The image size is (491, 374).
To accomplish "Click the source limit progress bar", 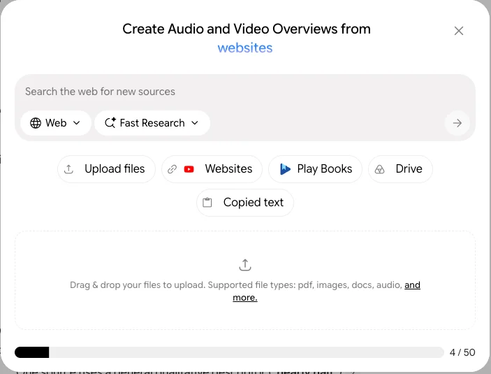I will pyautogui.click(x=229, y=352).
